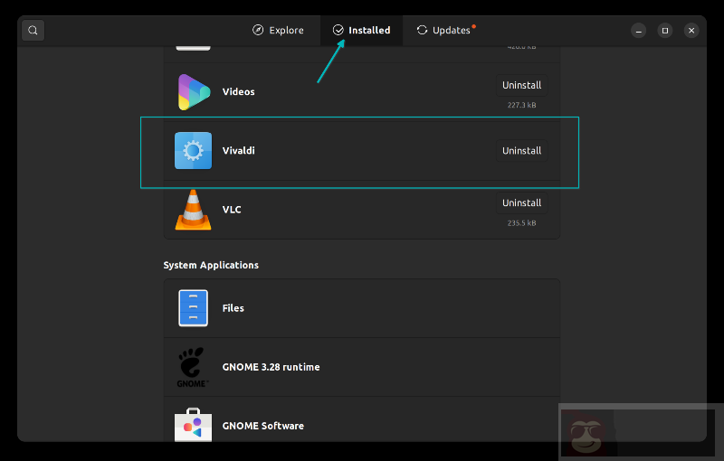Click the GNOME Software shopping bag icon
Image resolution: width=724 pixels, height=461 pixels.
(193, 425)
